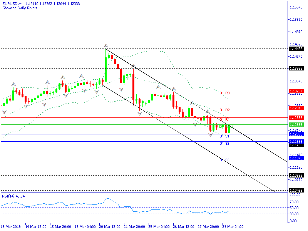
Task: Select the red 1.12810 price tag
Action: click(296, 108)
